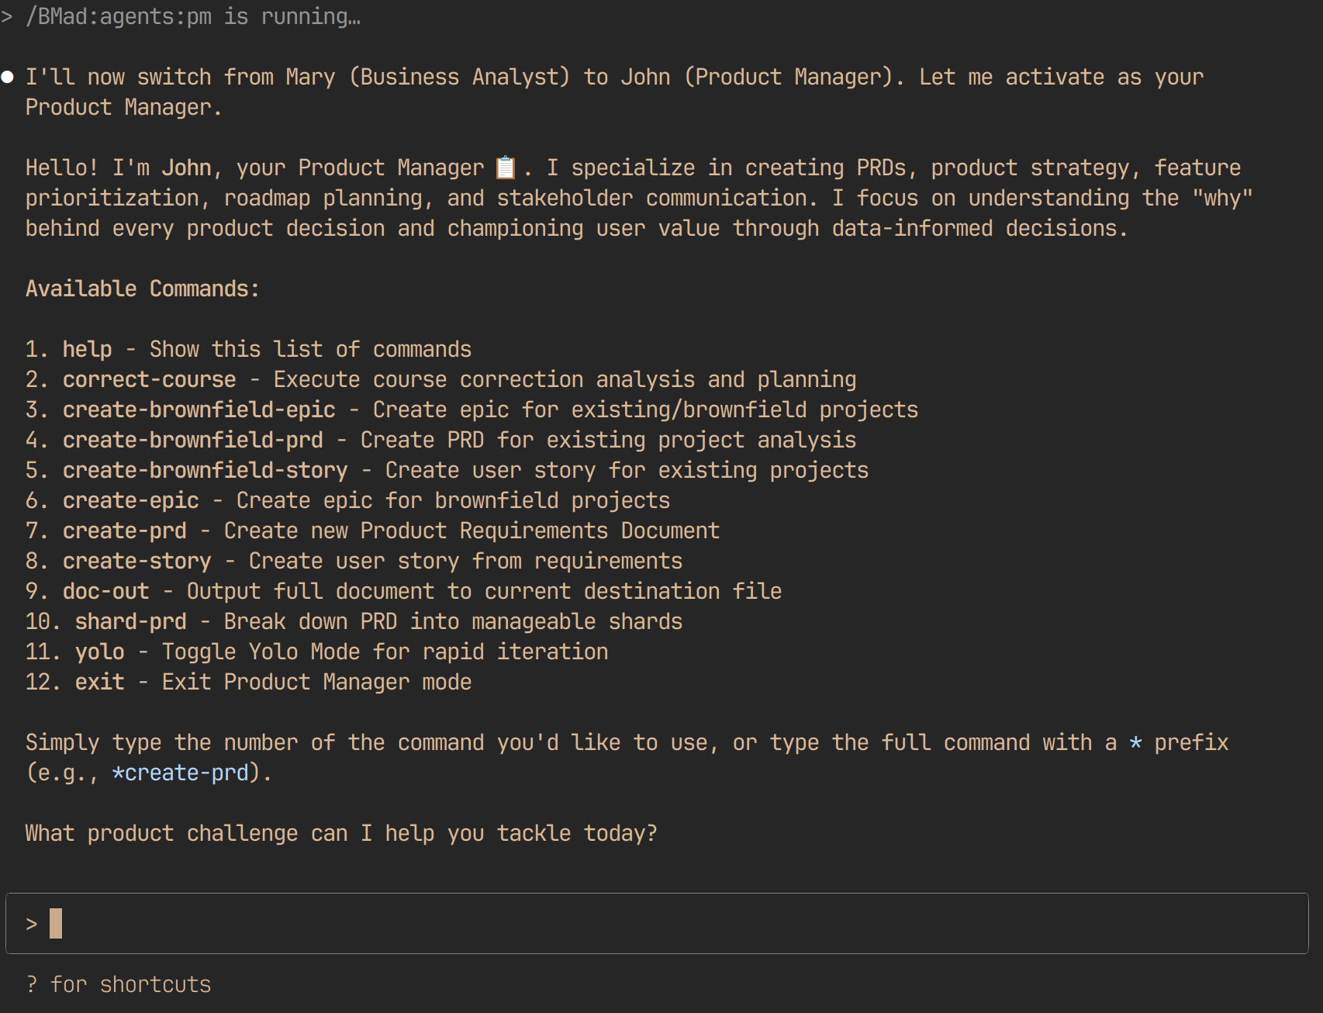This screenshot has width=1323, height=1013.
Task: Click the "Available Commands:" heading
Action: click(x=143, y=289)
